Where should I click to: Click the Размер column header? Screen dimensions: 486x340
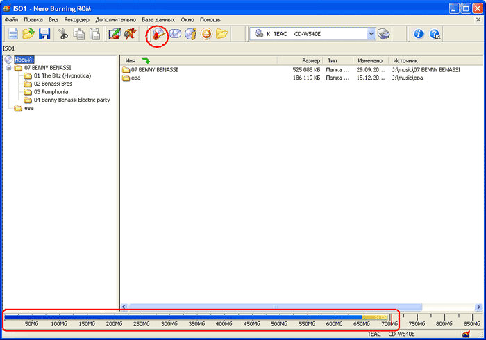coord(310,61)
